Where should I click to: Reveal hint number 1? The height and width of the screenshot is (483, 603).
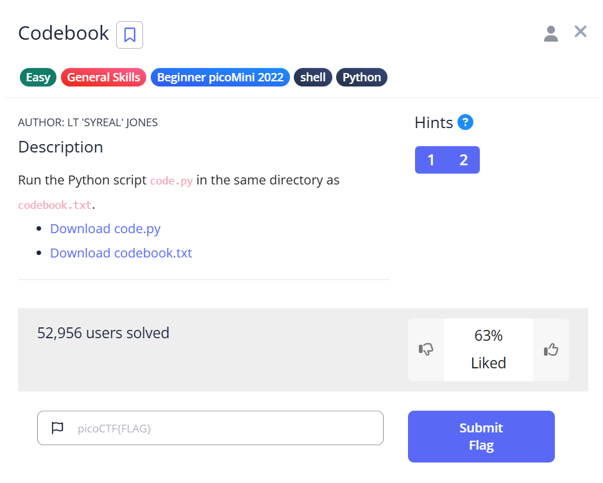click(431, 160)
